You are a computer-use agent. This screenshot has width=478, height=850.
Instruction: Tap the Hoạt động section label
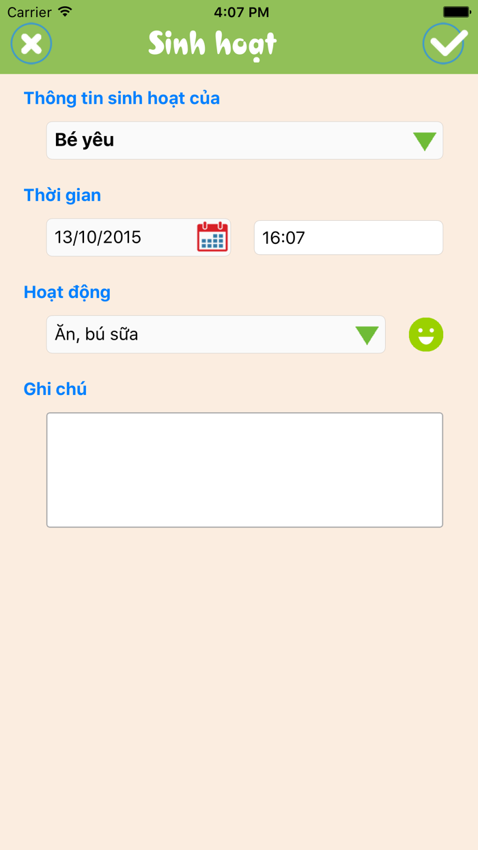(x=67, y=292)
